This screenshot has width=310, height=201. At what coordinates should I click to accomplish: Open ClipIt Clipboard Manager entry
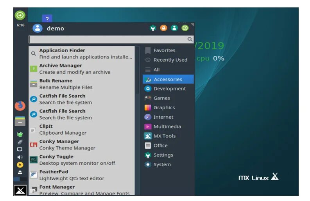pyautogui.click(x=82, y=130)
